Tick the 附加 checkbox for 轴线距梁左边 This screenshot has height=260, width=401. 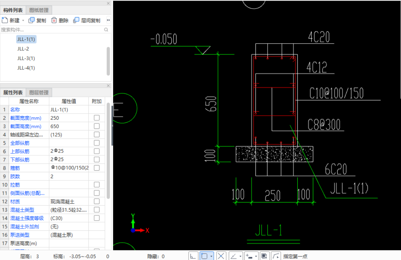click(x=97, y=134)
